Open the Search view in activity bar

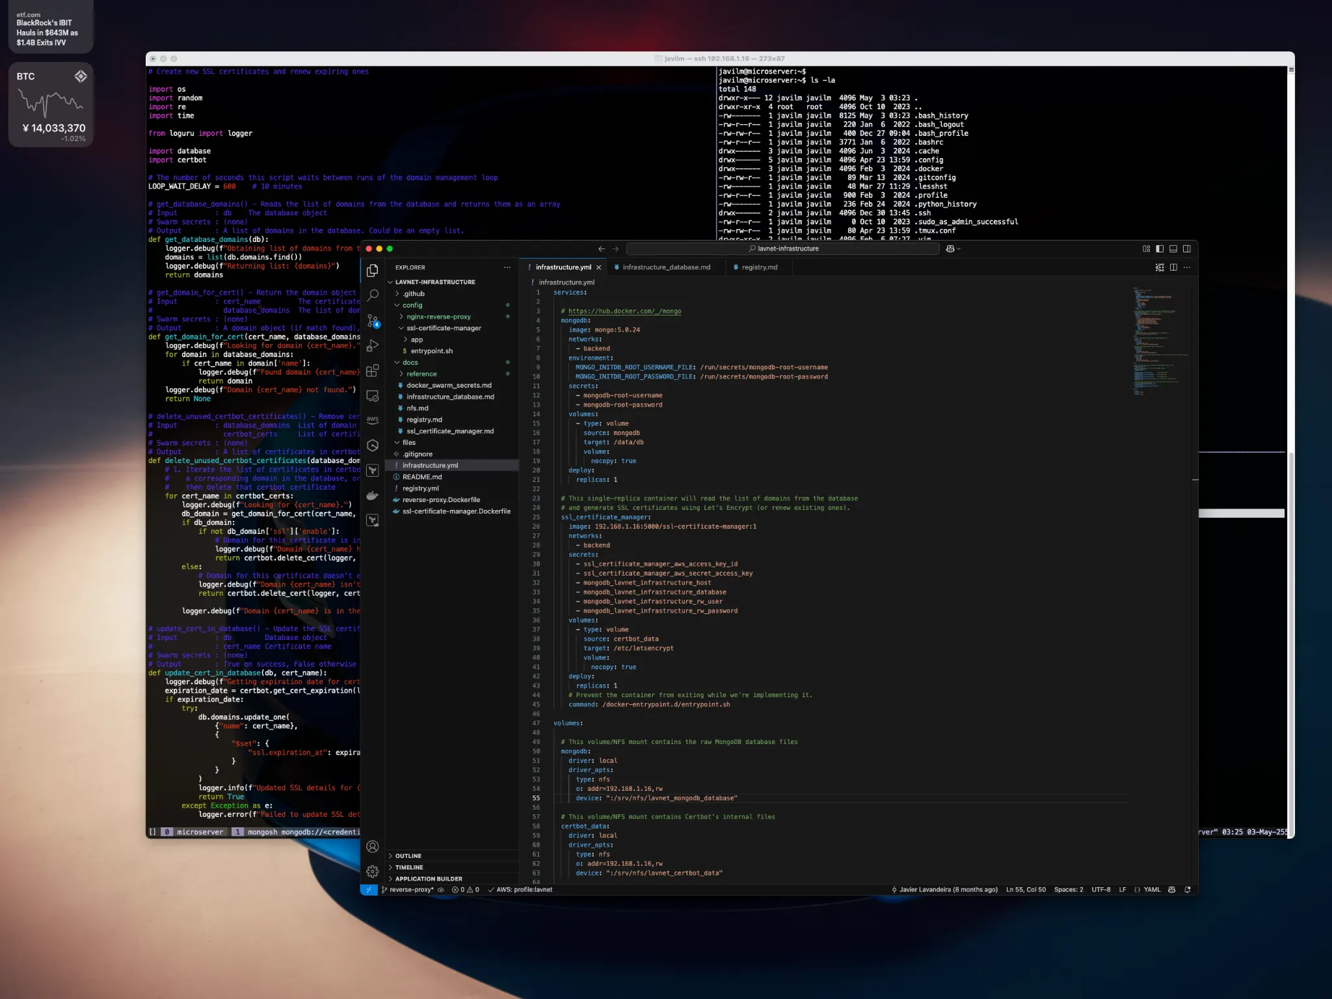(373, 295)
